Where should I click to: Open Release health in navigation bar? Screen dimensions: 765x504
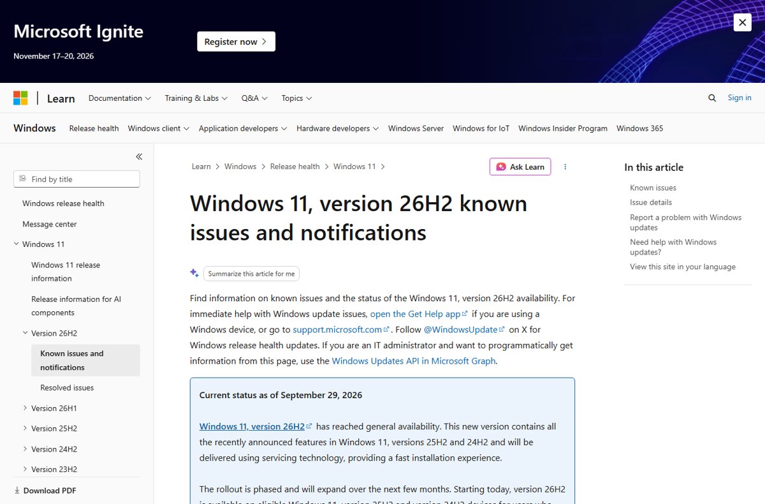coord(94,128)
